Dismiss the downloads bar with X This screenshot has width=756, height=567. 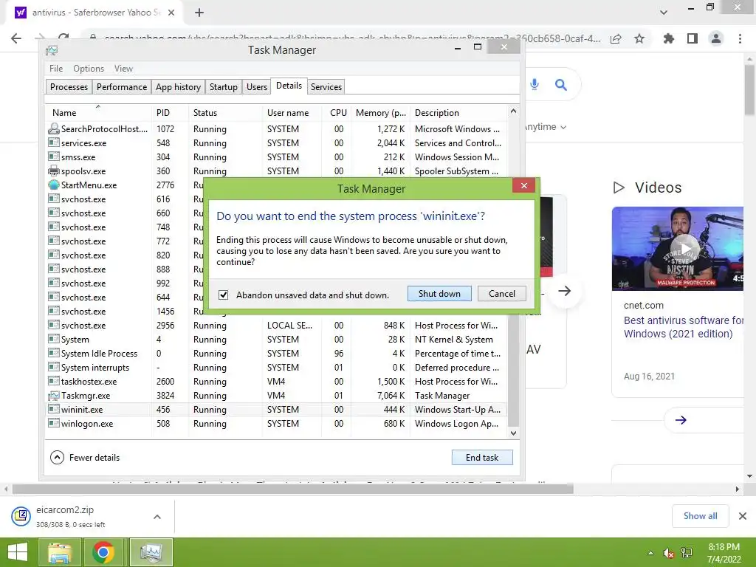(743, 516)
